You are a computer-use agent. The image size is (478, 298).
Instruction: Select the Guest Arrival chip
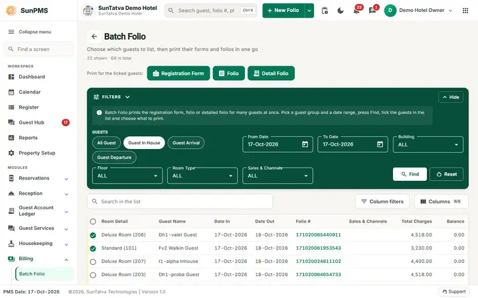[x=186, y=143]
